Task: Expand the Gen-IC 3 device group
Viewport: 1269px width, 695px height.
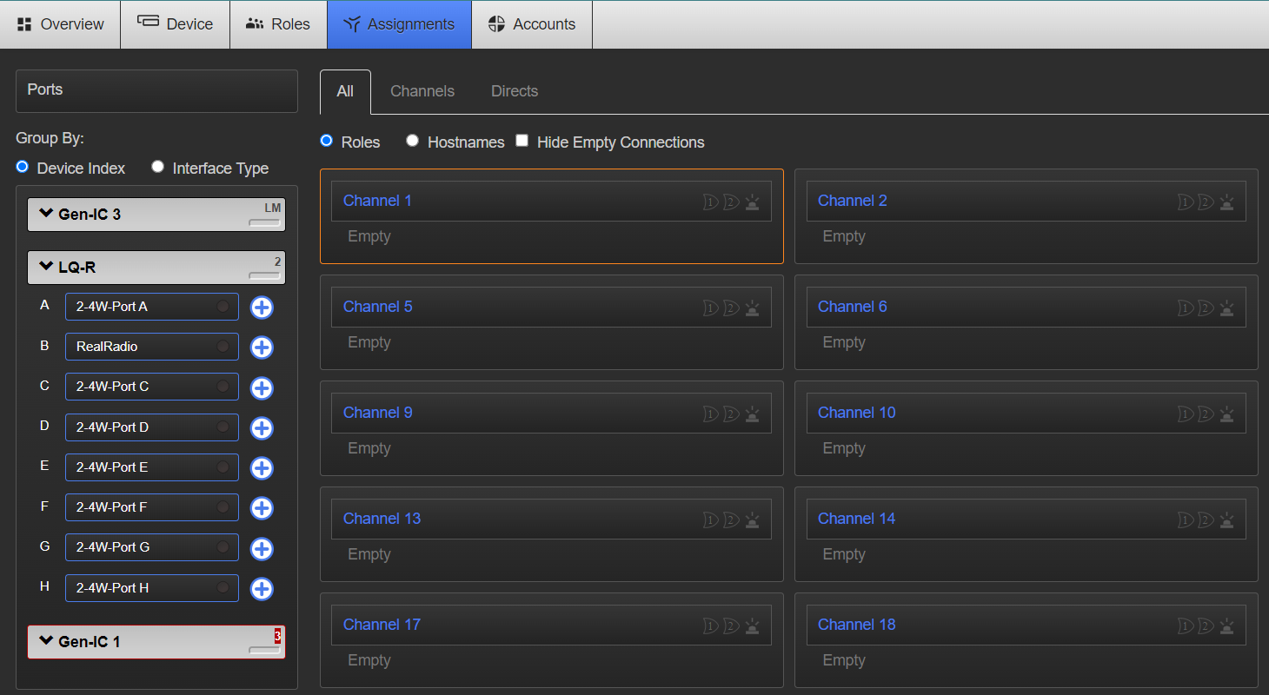Action: coord(47,214)
